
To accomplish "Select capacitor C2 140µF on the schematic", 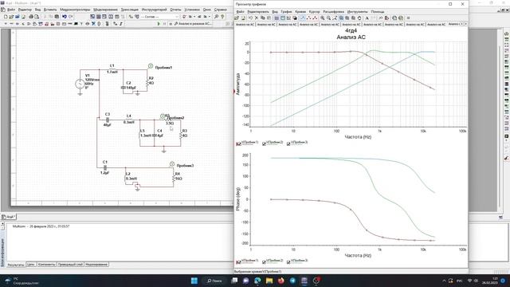I will click(x=124, y=88).
